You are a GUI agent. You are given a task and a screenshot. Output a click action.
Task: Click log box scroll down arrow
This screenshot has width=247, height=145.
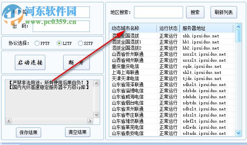point(96,115)
